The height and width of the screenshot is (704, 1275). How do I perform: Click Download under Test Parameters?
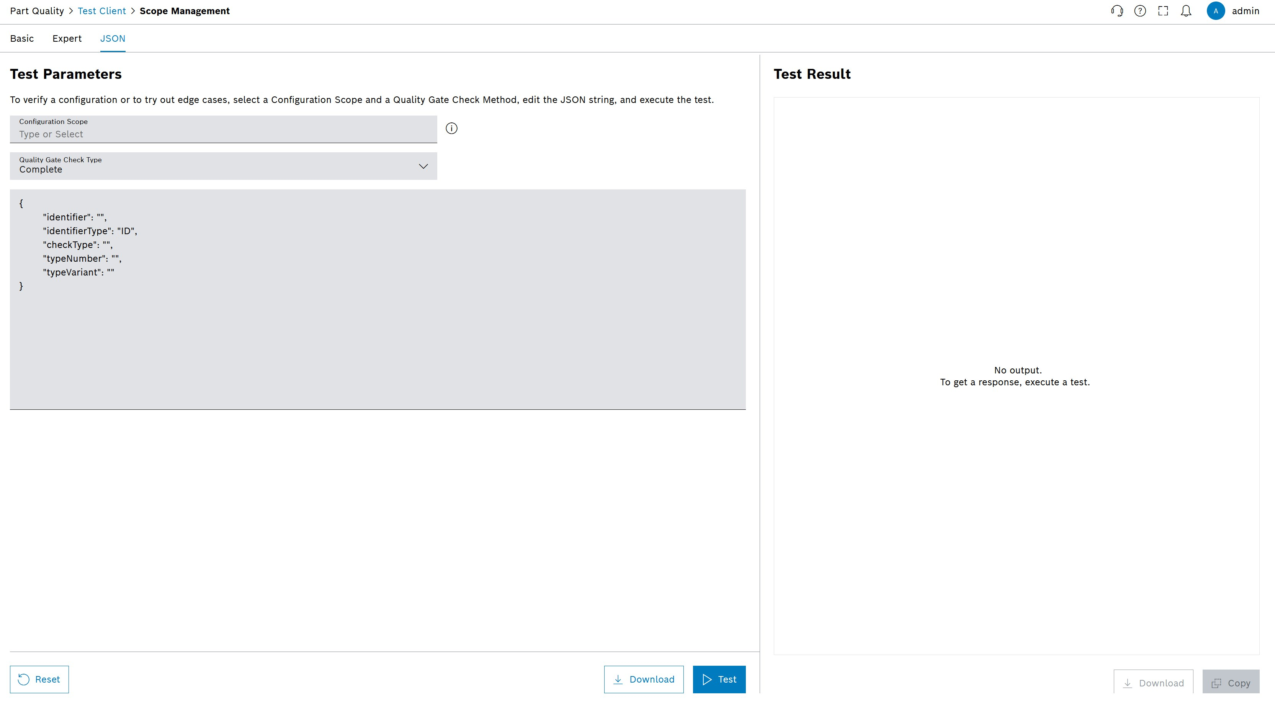[x=644, y=679]
